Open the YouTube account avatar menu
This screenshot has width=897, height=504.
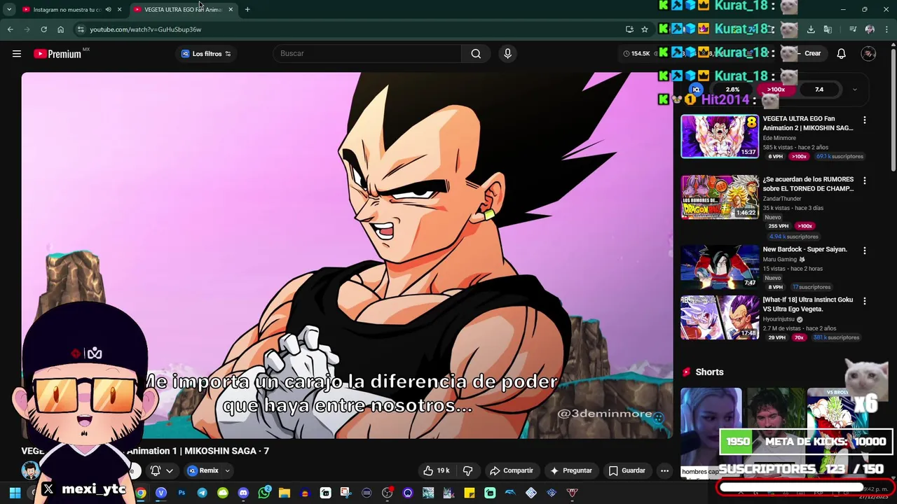[869, 54]
